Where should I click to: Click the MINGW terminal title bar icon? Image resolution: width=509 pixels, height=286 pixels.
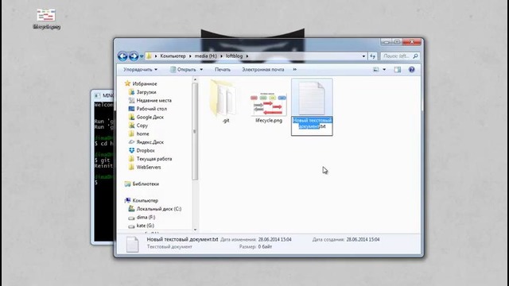tap(97, 95)
